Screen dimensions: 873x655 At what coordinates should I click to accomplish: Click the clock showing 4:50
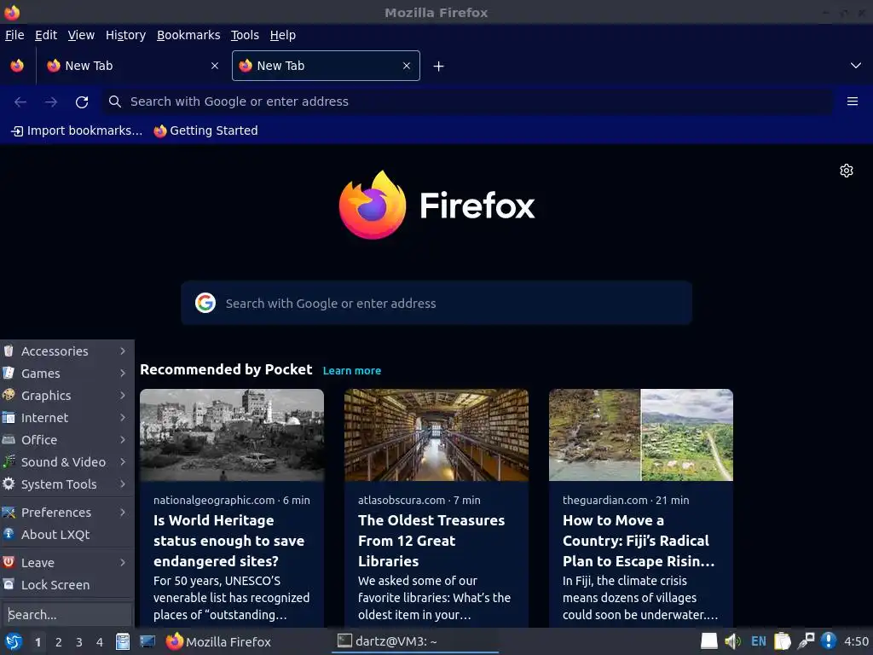[x=856, y=641]
